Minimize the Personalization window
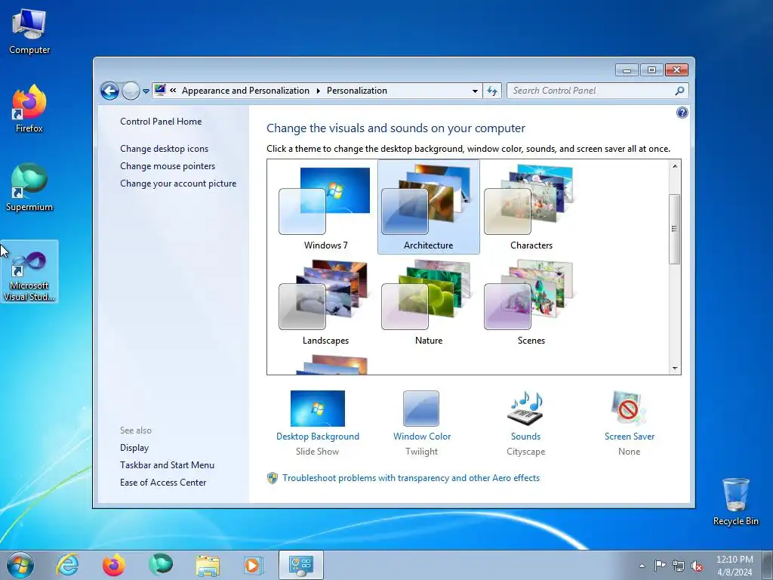The height and width of the screenshot is (580, 773). coord(627,70)
